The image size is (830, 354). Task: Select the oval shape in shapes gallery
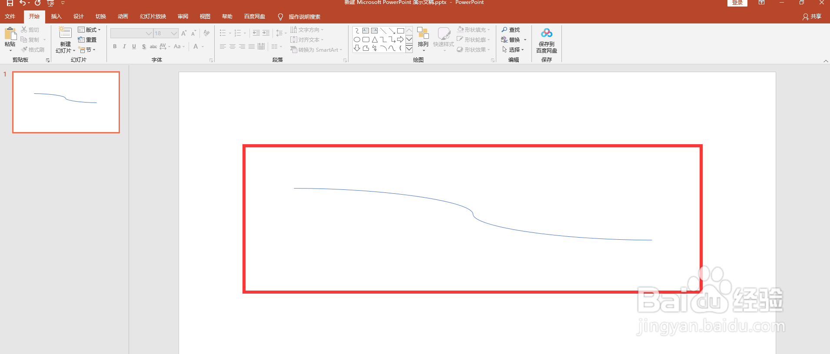[x=357, y=40]
